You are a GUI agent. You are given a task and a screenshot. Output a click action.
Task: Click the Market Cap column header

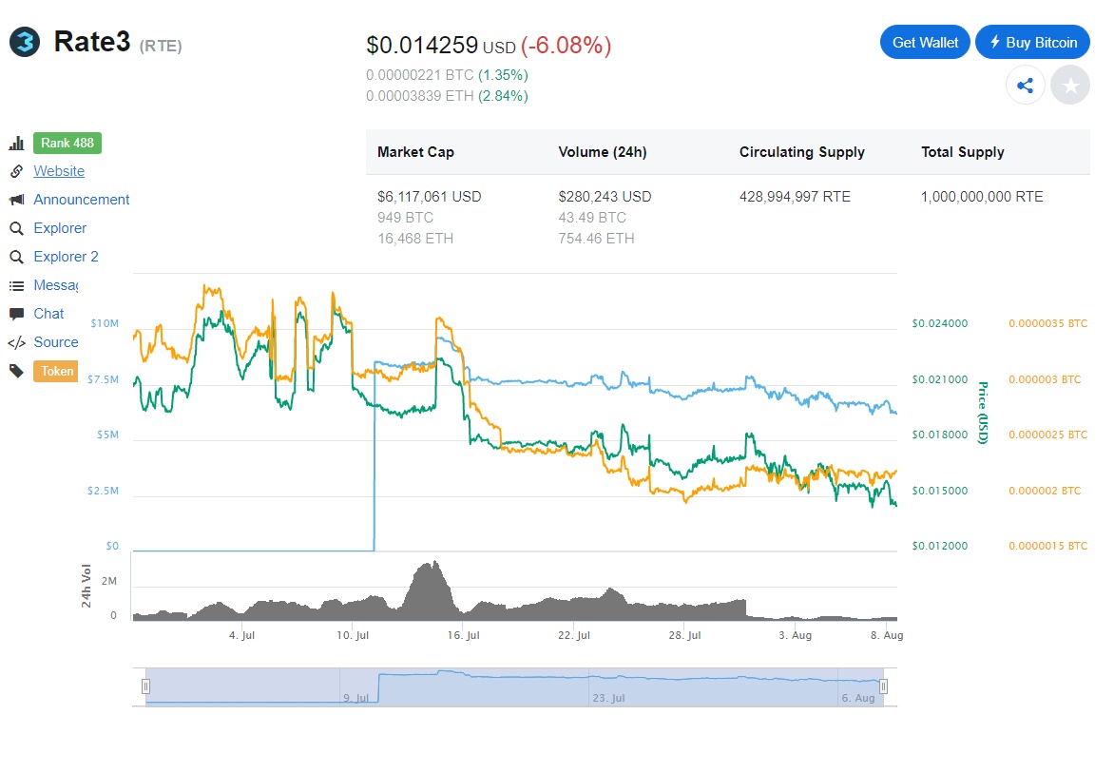tap(415, 152)
